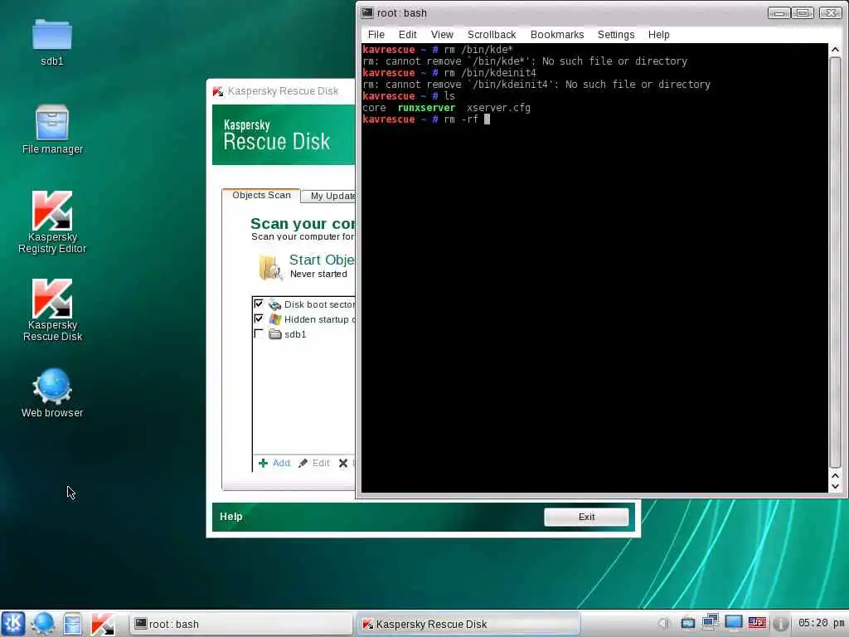Screen dimensions: 849x637
Task: Click the xserver.cfg file name in terminal
Action: tap(498, 108)
